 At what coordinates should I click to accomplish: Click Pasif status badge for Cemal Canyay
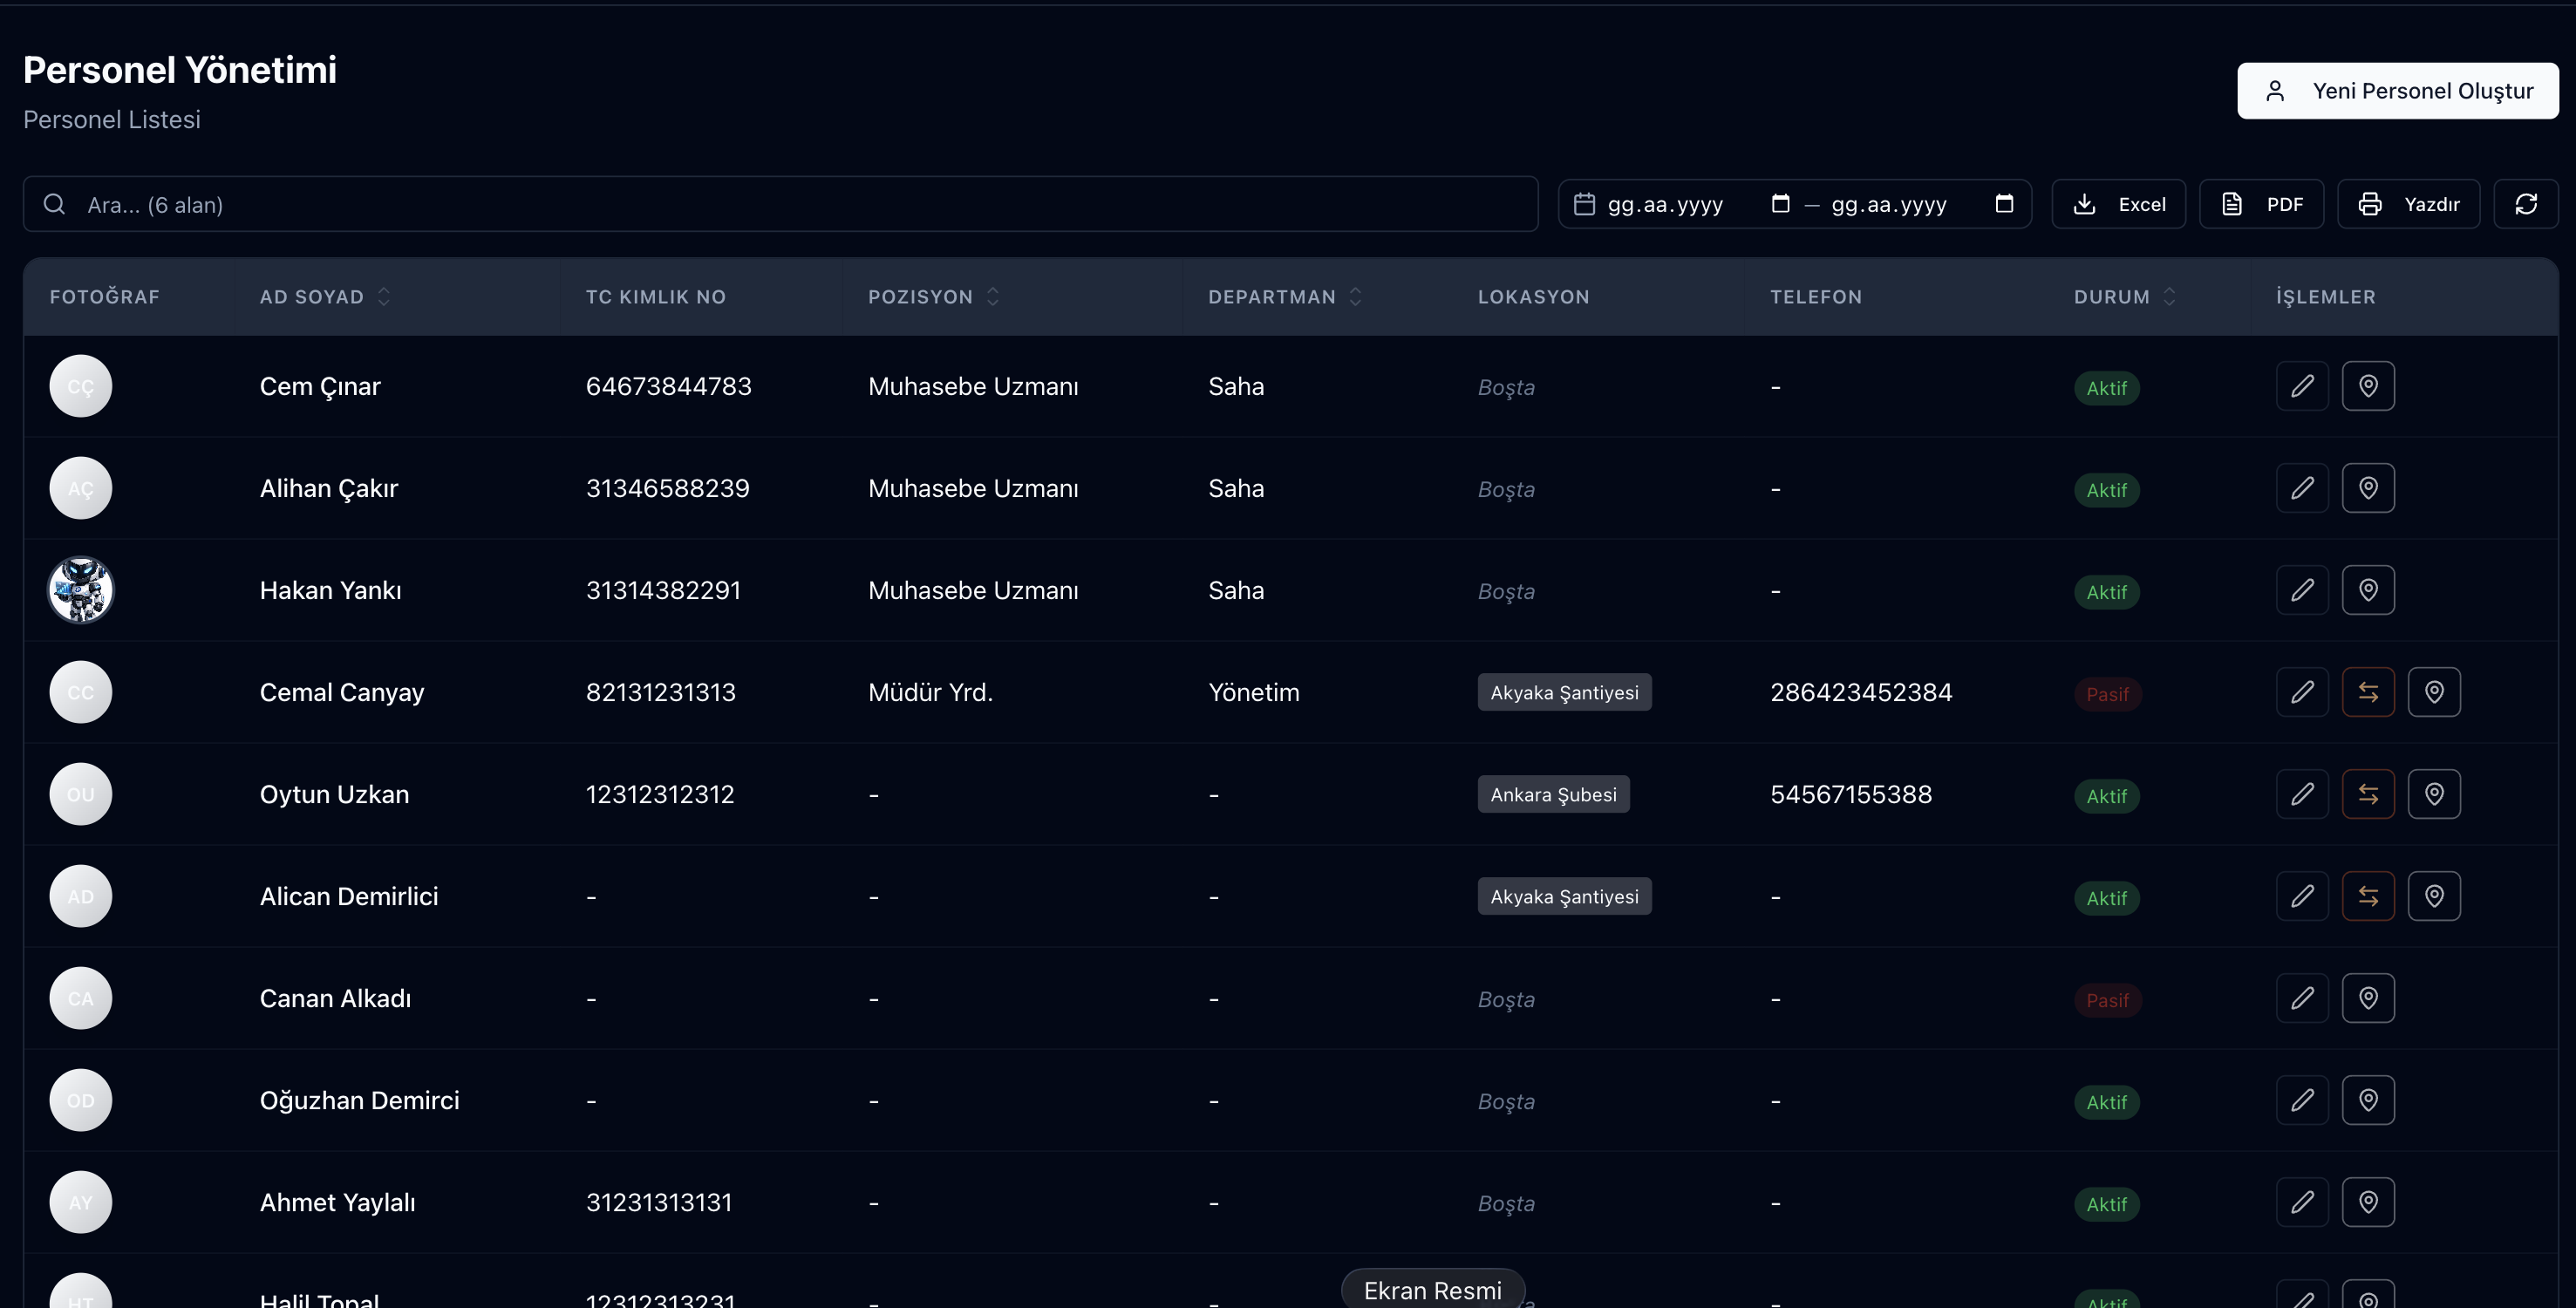(x=2107, y=694)
